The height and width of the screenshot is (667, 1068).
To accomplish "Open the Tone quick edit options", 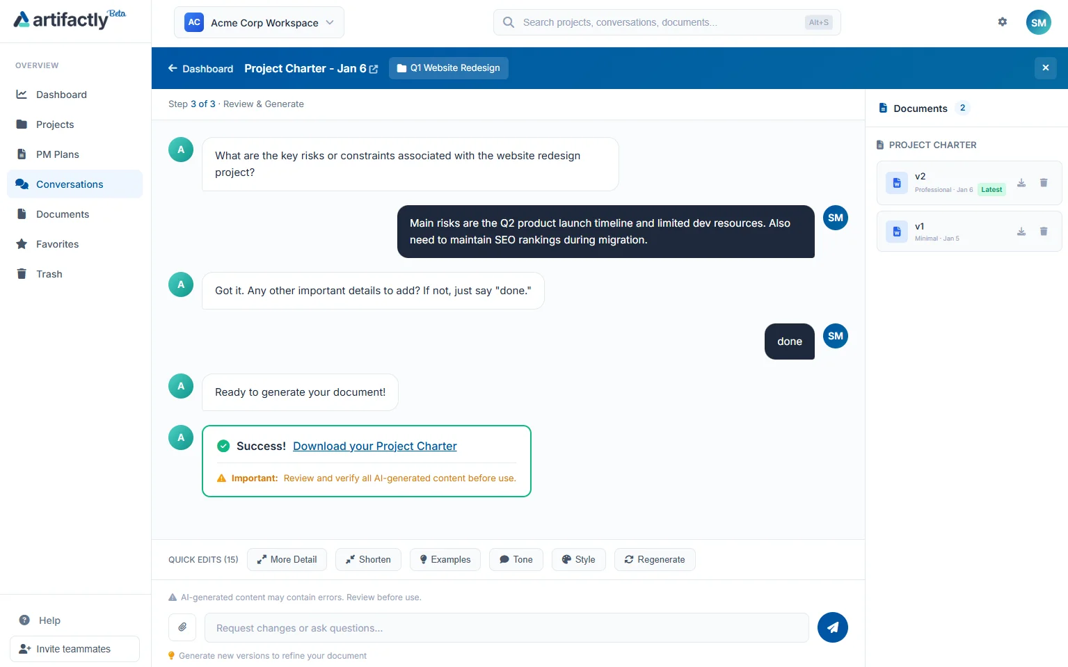I will 516,559.
